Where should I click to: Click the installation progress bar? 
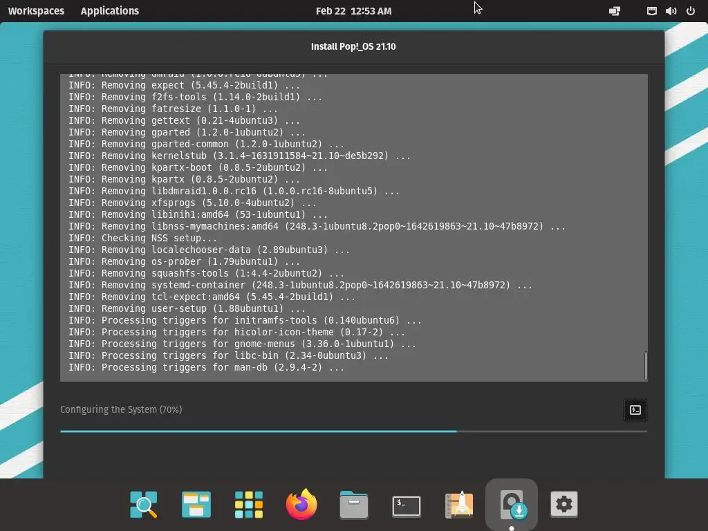coord(353,431)
